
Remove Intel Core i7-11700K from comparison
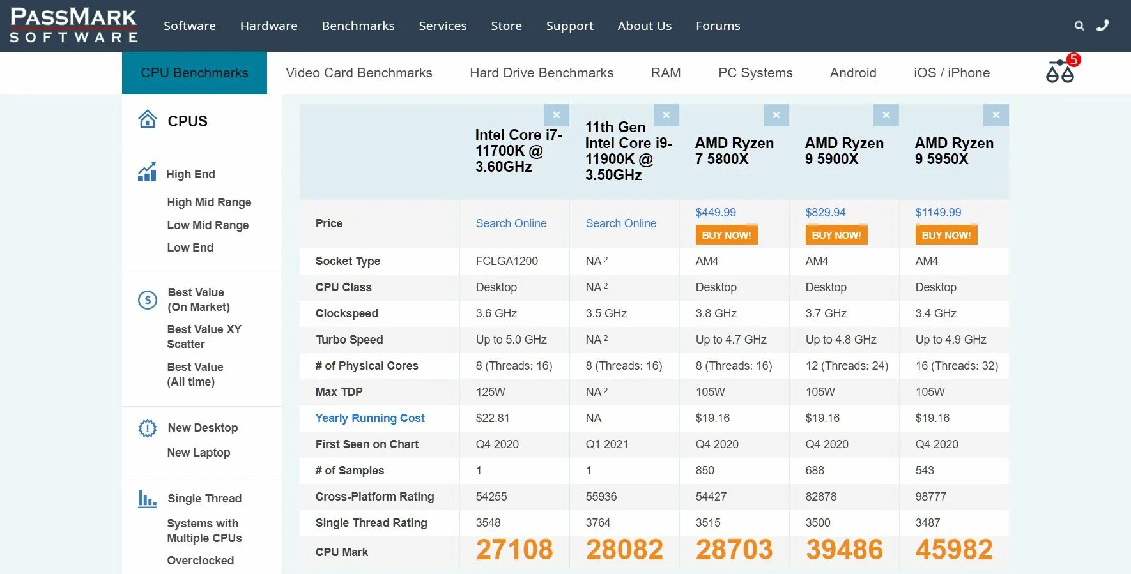coord(557,115)
